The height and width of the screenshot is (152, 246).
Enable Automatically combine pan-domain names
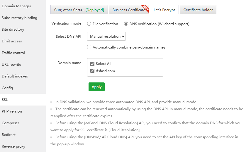tap(89, 47)
